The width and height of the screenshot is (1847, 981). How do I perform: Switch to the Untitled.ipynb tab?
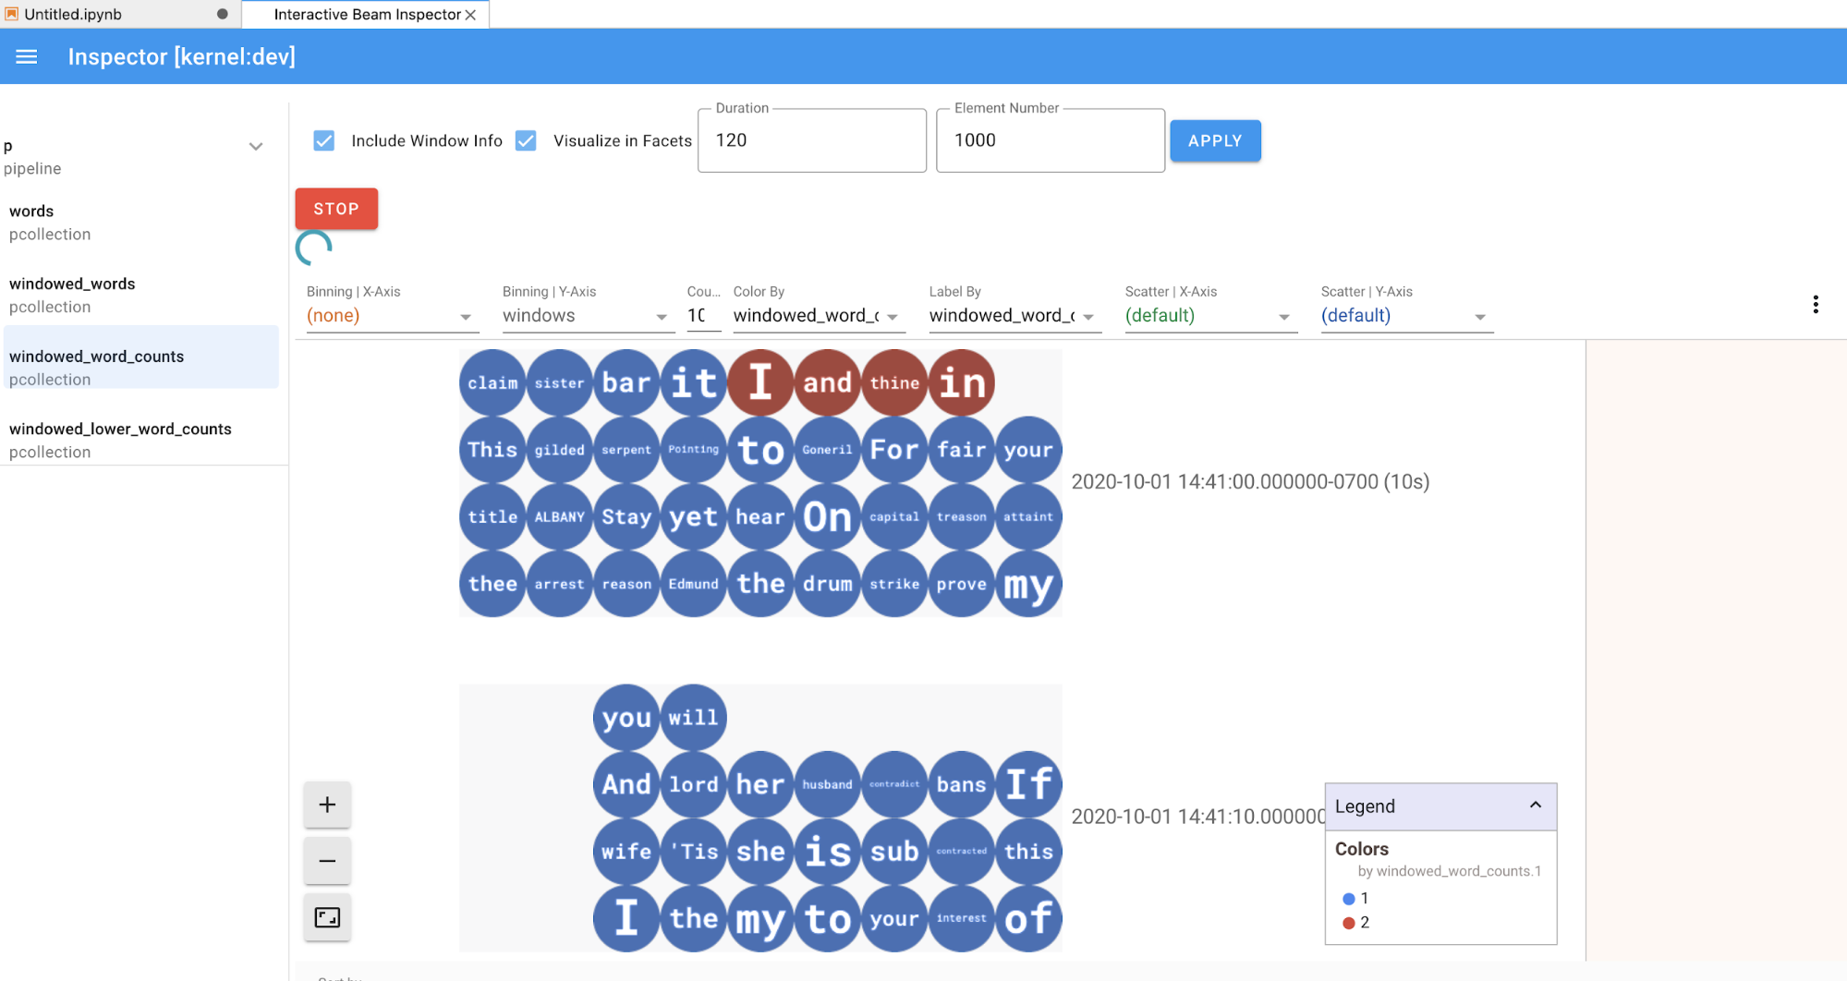coord(74,15)
